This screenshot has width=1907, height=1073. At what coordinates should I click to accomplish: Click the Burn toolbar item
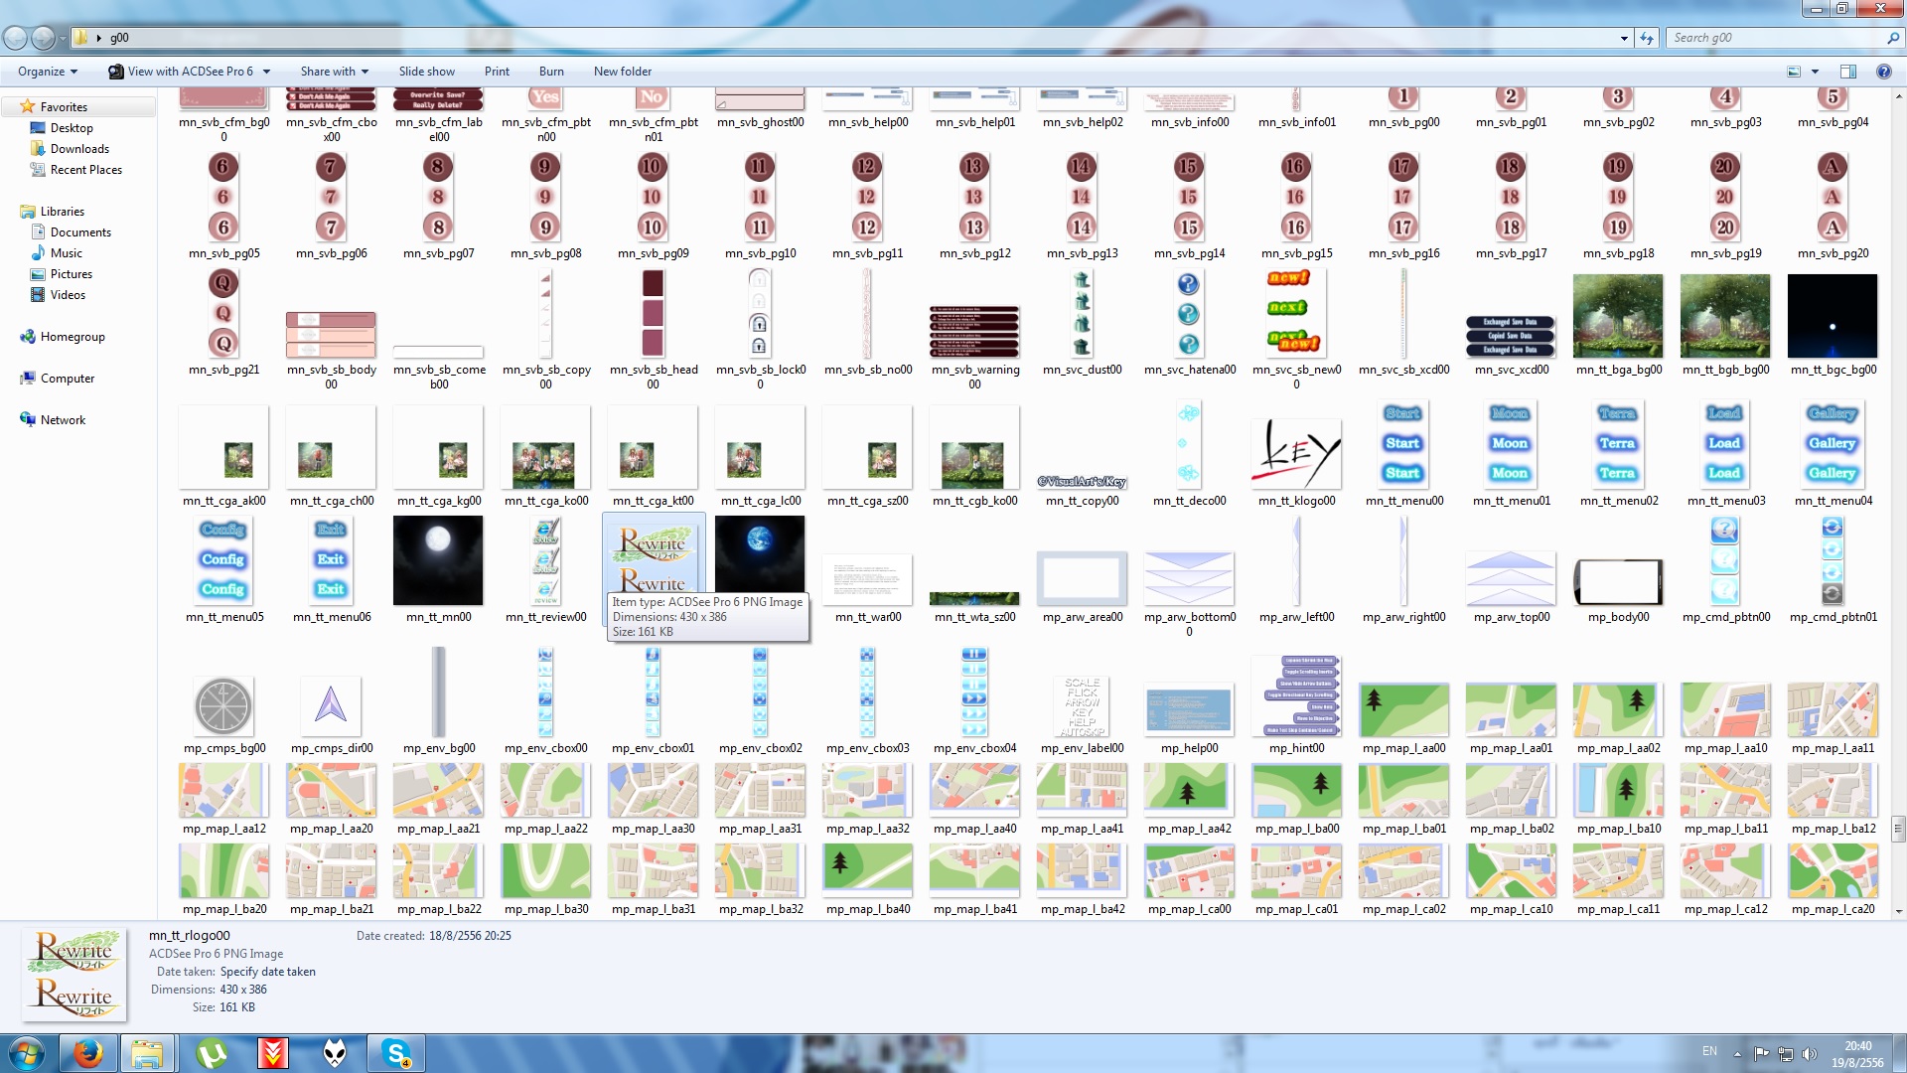coord(551,72)
